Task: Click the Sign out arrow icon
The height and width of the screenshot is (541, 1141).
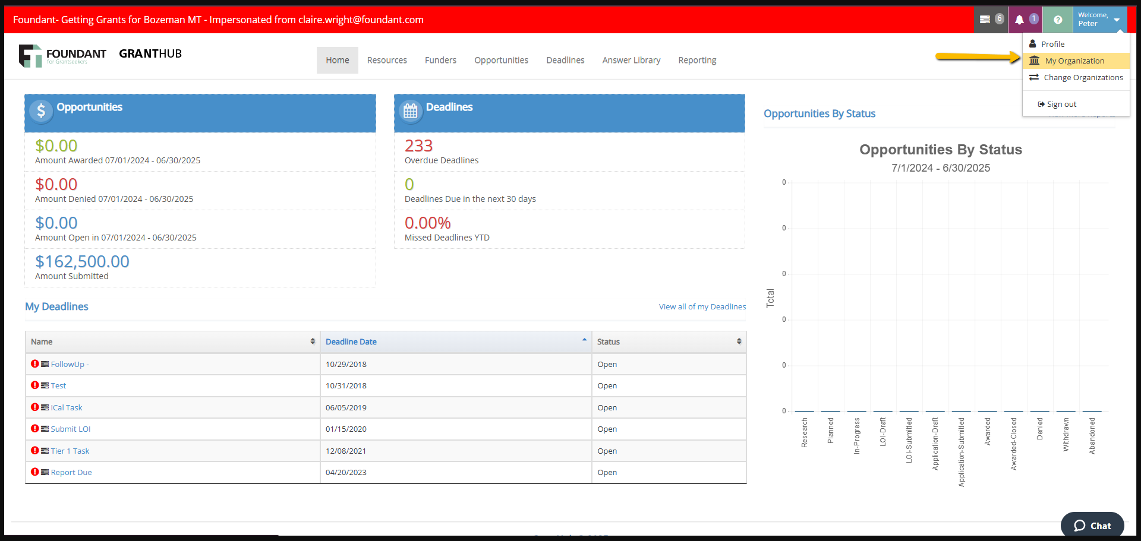Action: 1041,104
